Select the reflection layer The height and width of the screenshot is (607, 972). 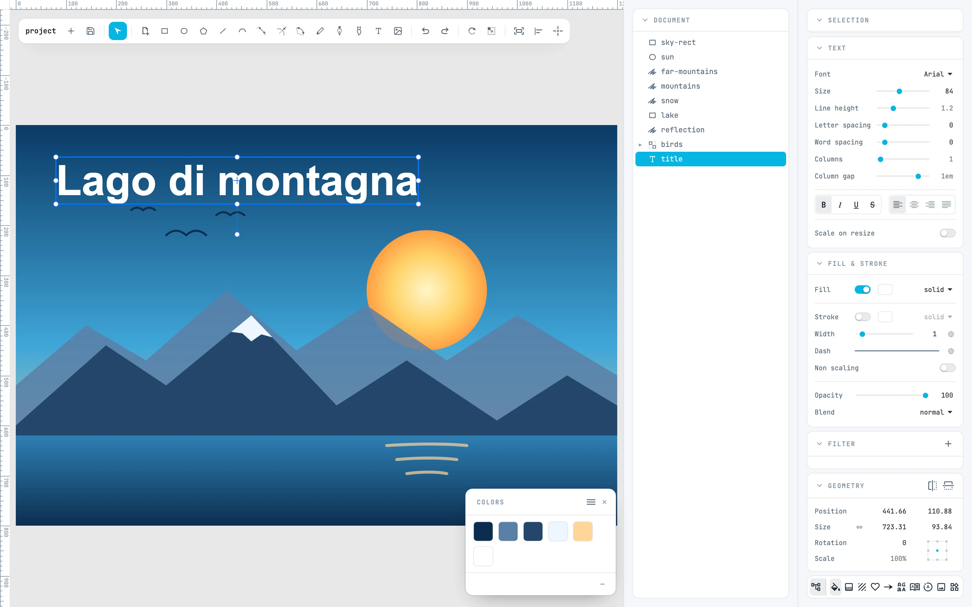pos(710,130)
